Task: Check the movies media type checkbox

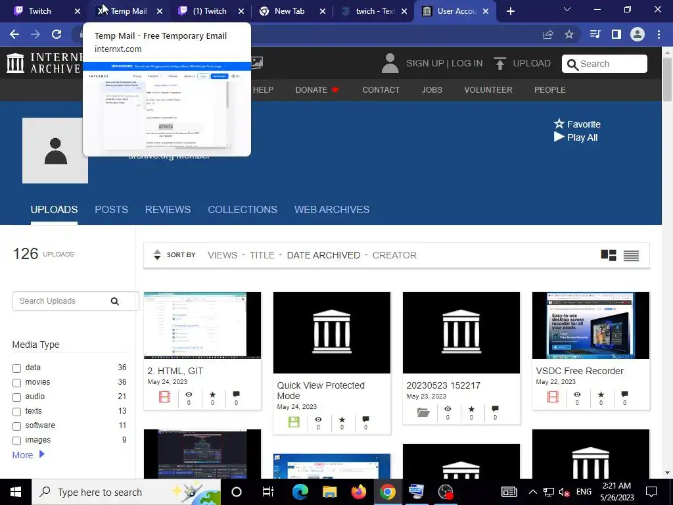Action: (16, 383)
